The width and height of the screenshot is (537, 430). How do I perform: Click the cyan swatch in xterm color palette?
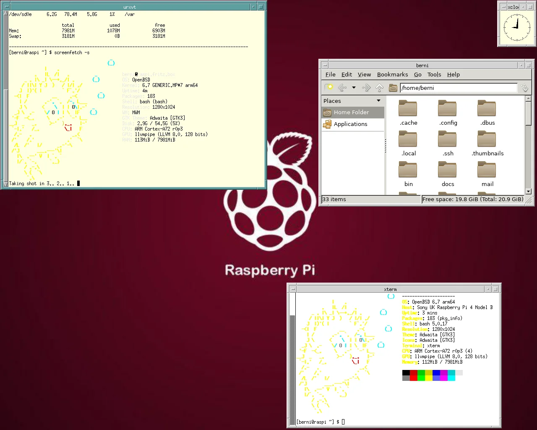(451, 372)
